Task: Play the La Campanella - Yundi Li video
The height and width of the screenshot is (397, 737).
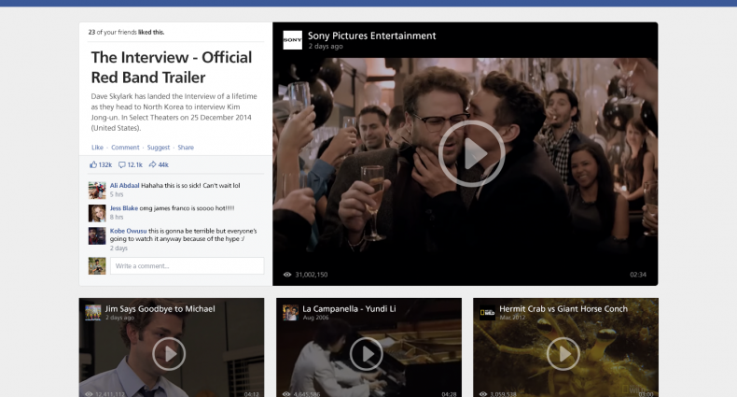Action: [368, 353]
